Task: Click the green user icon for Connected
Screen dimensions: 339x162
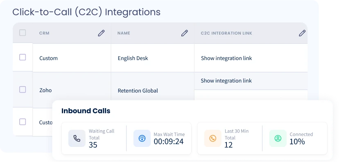Action: 278,138
